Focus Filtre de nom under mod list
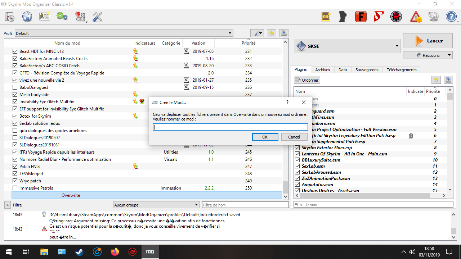This screenshot has height=259, width=461. 245,205
